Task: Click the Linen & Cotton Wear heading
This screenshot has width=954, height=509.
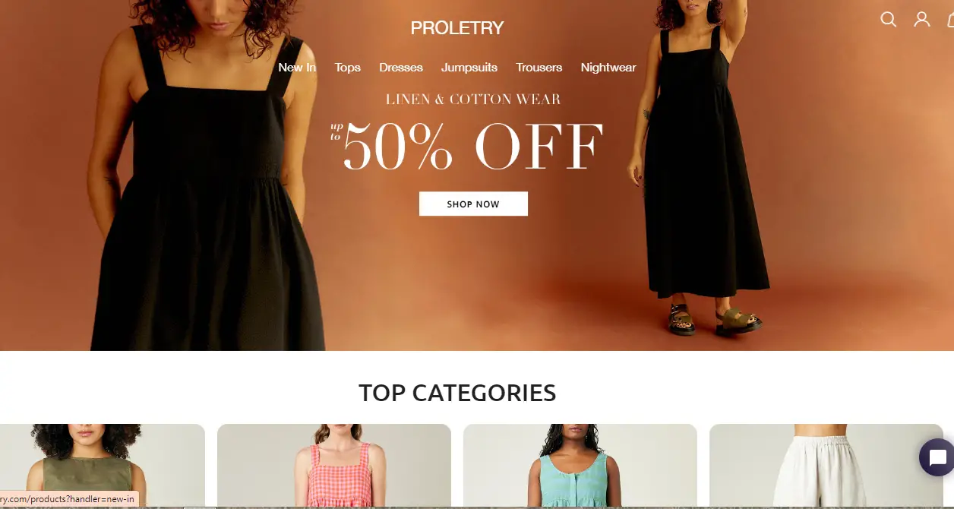Action: tap(473, 100)
